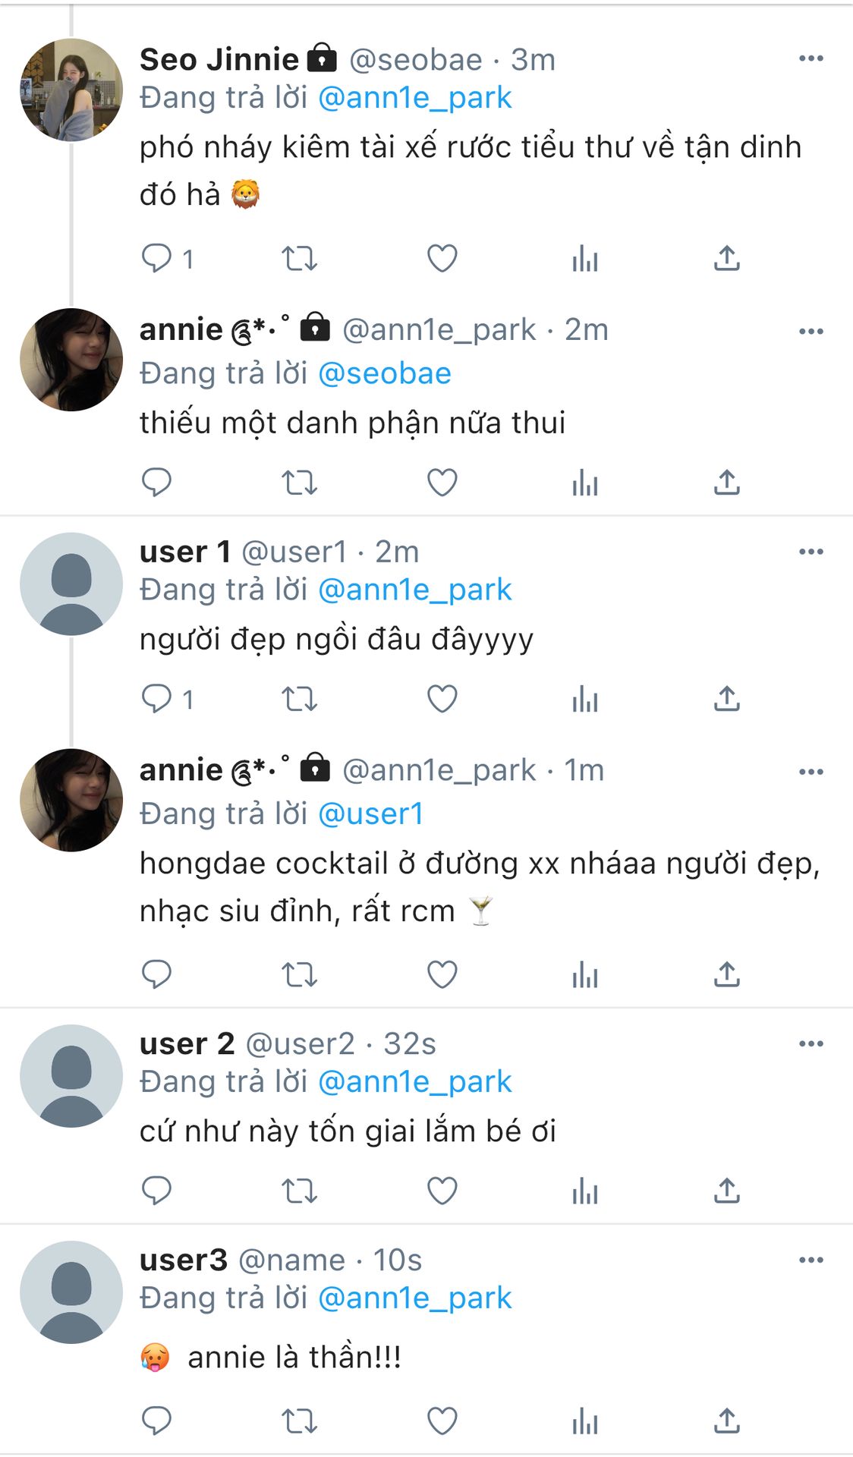
Task: View analytics for user3's tweet
Action: (584, 1421)
